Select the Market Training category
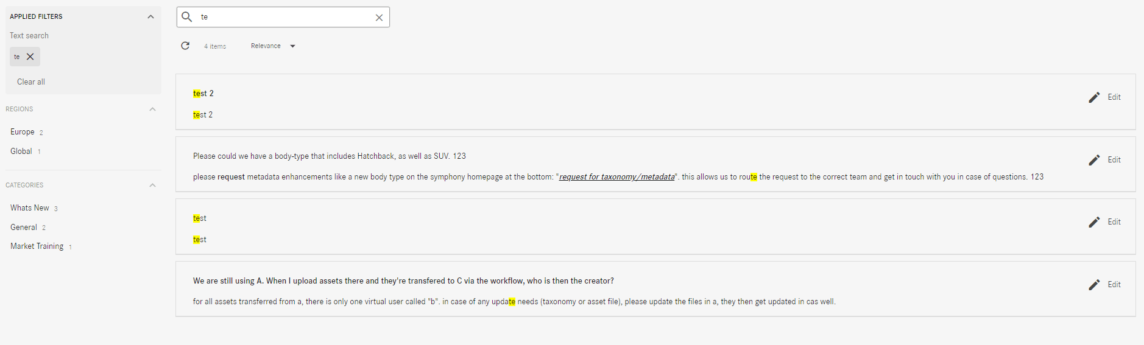 (x=37, y=246)
